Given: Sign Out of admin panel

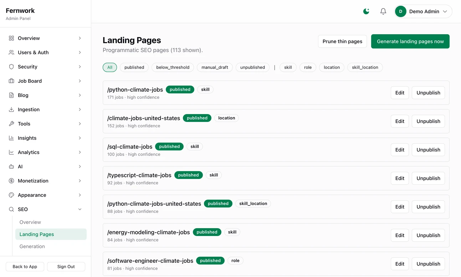Looking at the screenshot, I should [x=66, y=267].
